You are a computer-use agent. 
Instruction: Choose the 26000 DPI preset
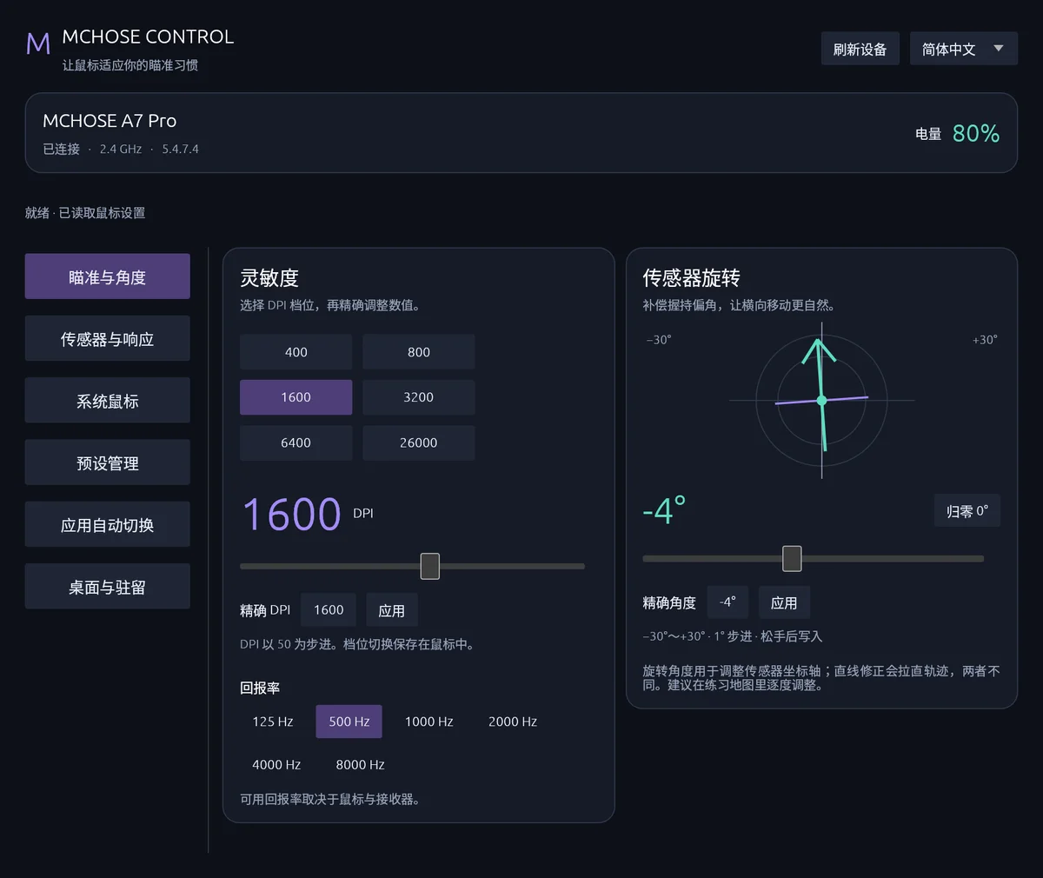(x=418, y=442)
